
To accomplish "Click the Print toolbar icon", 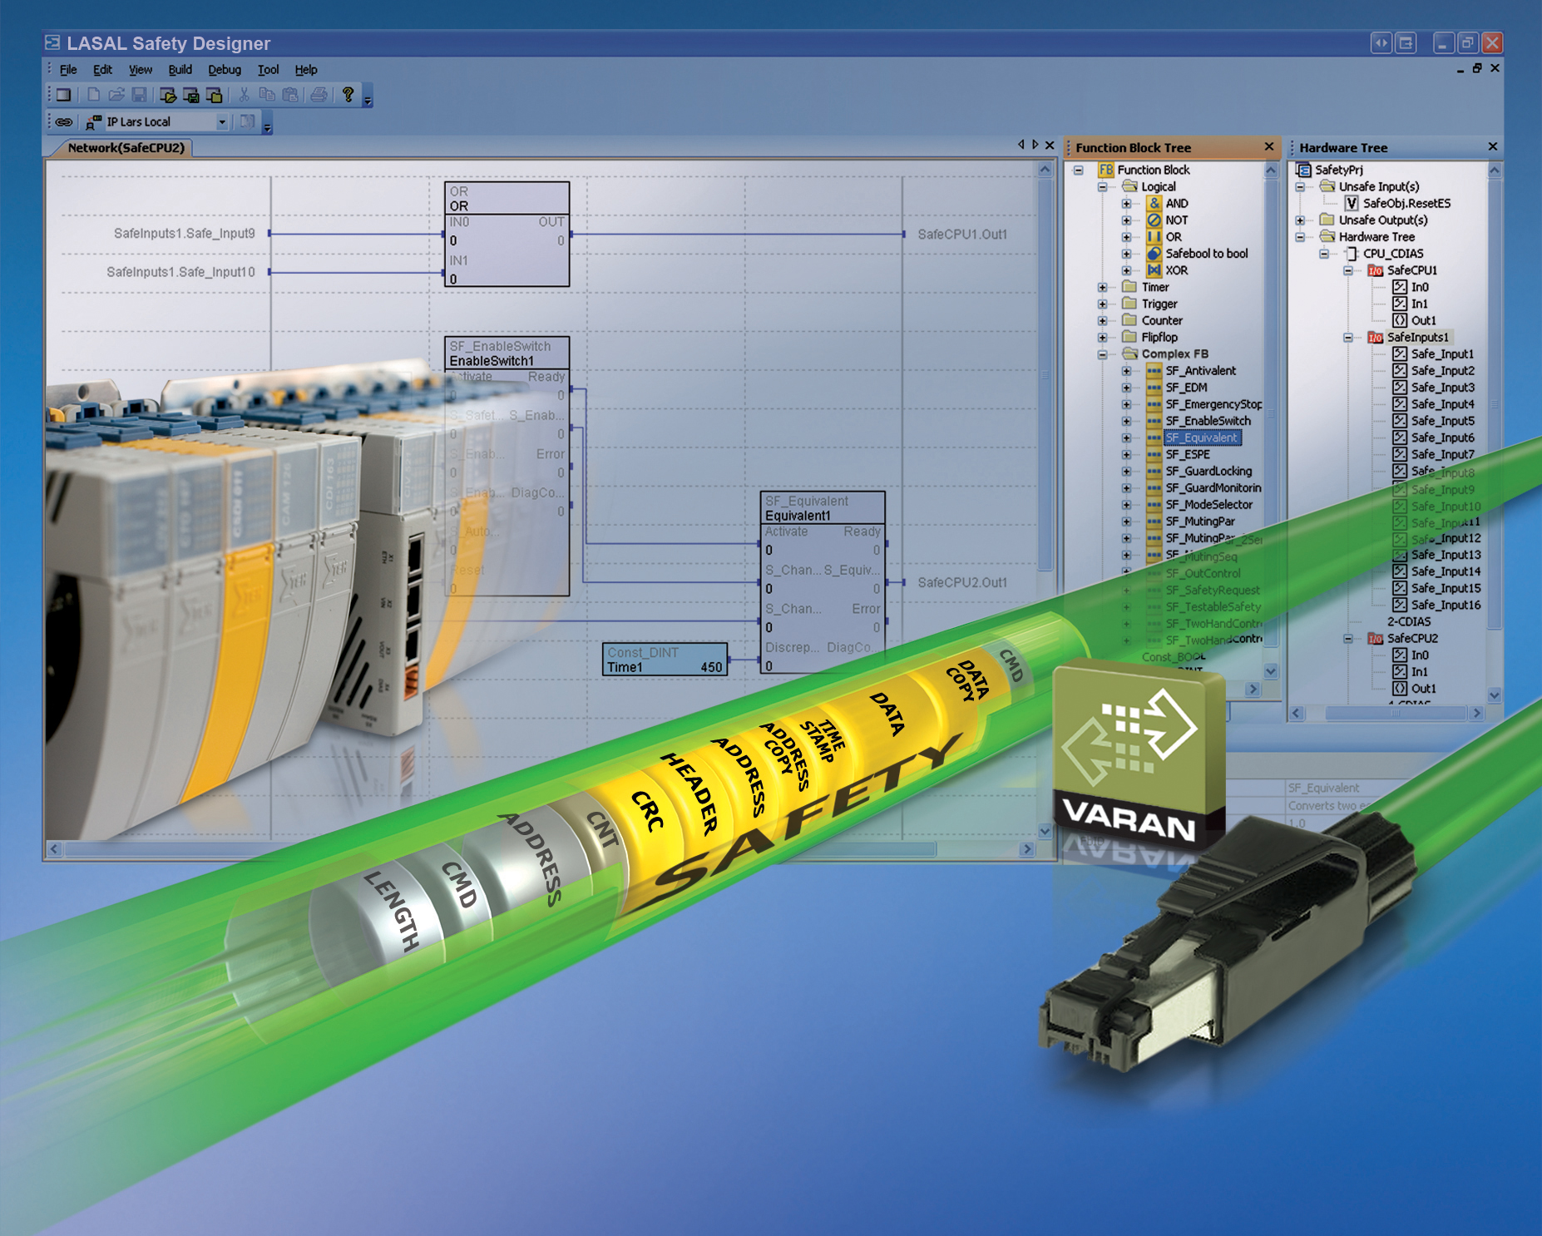I will tap(319, 96).
